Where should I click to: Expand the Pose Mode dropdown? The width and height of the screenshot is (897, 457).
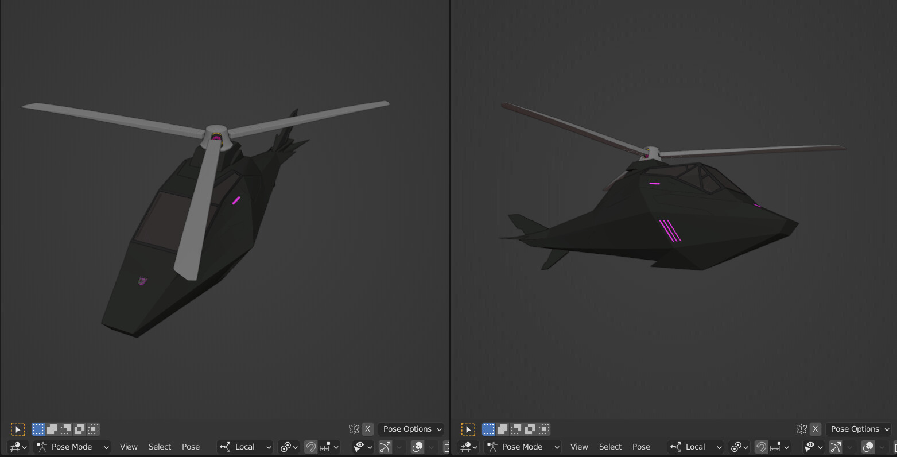tap(72, 447)
